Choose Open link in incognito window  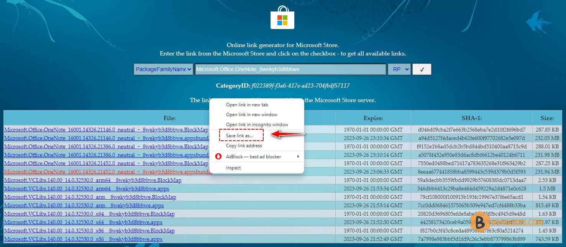click(257, 125)
